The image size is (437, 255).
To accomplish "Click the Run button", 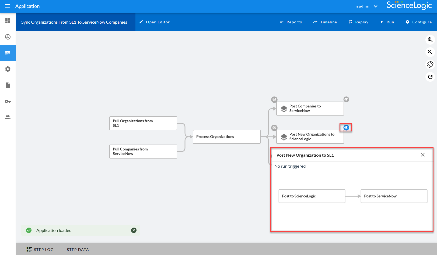I will [387, 22].
